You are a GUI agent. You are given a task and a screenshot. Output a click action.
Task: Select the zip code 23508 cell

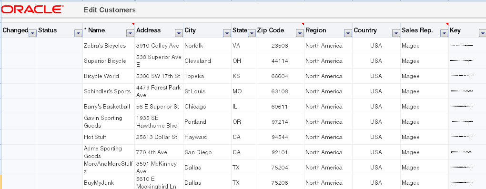[x=280, y=46]
